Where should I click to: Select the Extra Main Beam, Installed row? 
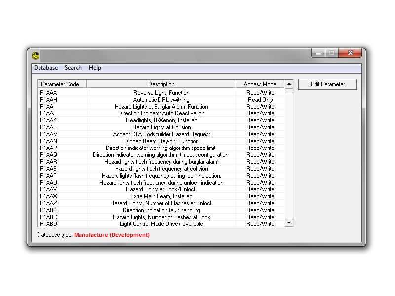coord(161,196)
